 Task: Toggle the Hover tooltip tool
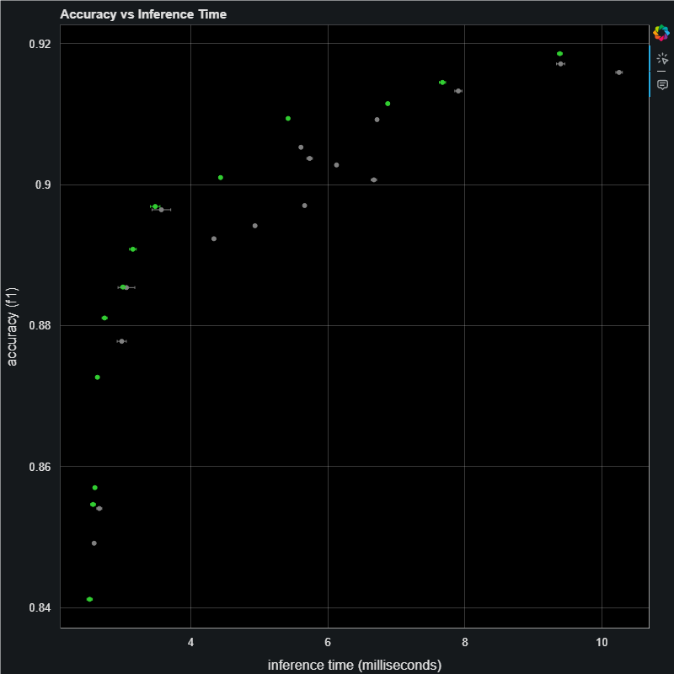[662, 84]
